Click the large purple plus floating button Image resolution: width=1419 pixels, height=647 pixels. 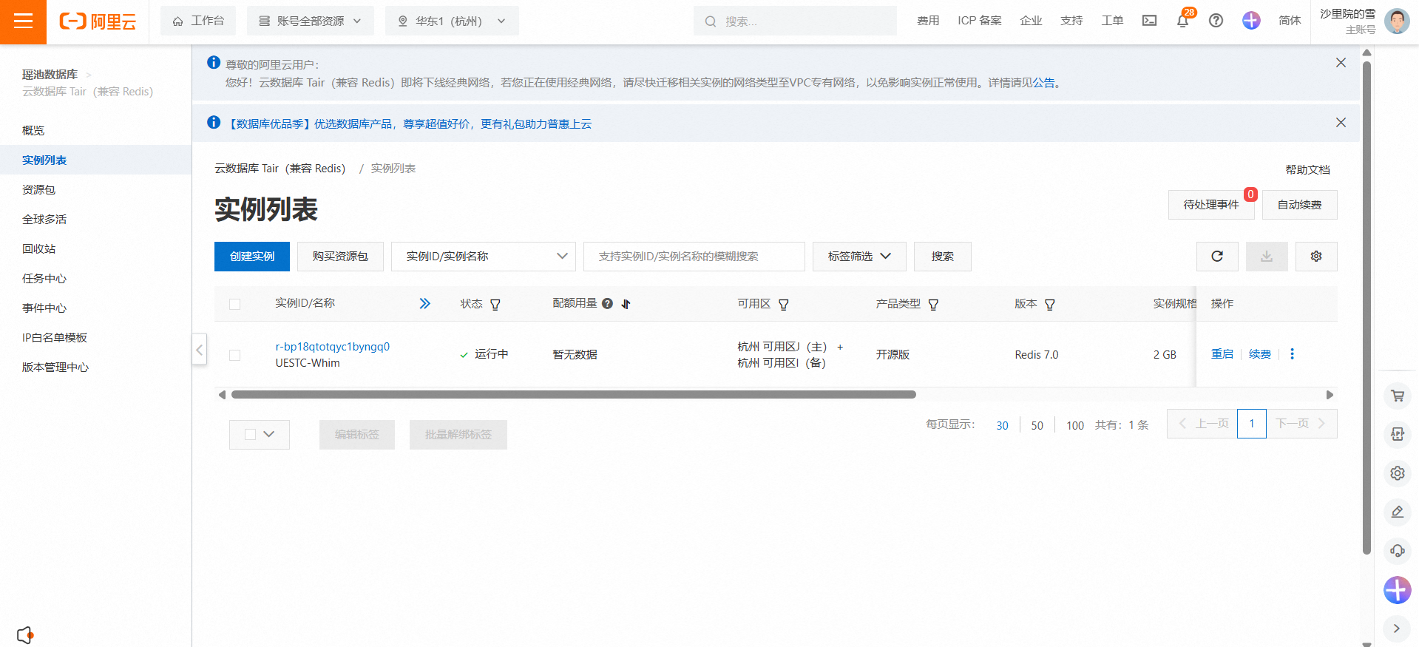(1398, 590)
